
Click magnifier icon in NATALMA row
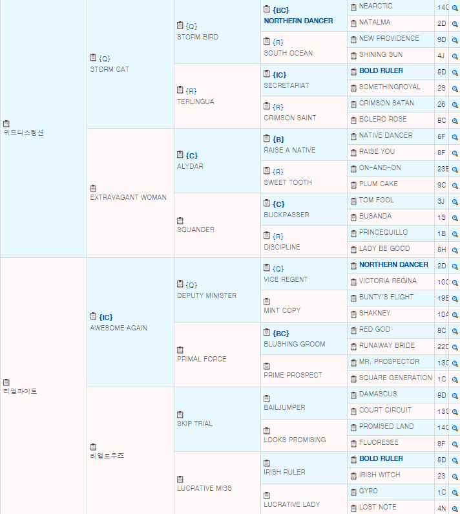tap(455, 24)
